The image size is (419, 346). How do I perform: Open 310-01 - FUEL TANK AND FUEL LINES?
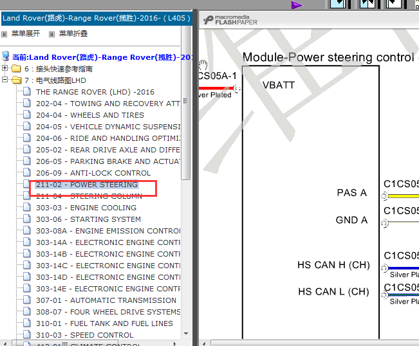coord(104,323)
